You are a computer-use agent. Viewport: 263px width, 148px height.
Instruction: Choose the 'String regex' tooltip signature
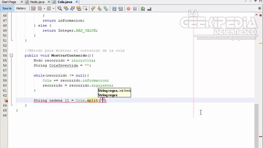pyautogui.click(x=108, y=95)
